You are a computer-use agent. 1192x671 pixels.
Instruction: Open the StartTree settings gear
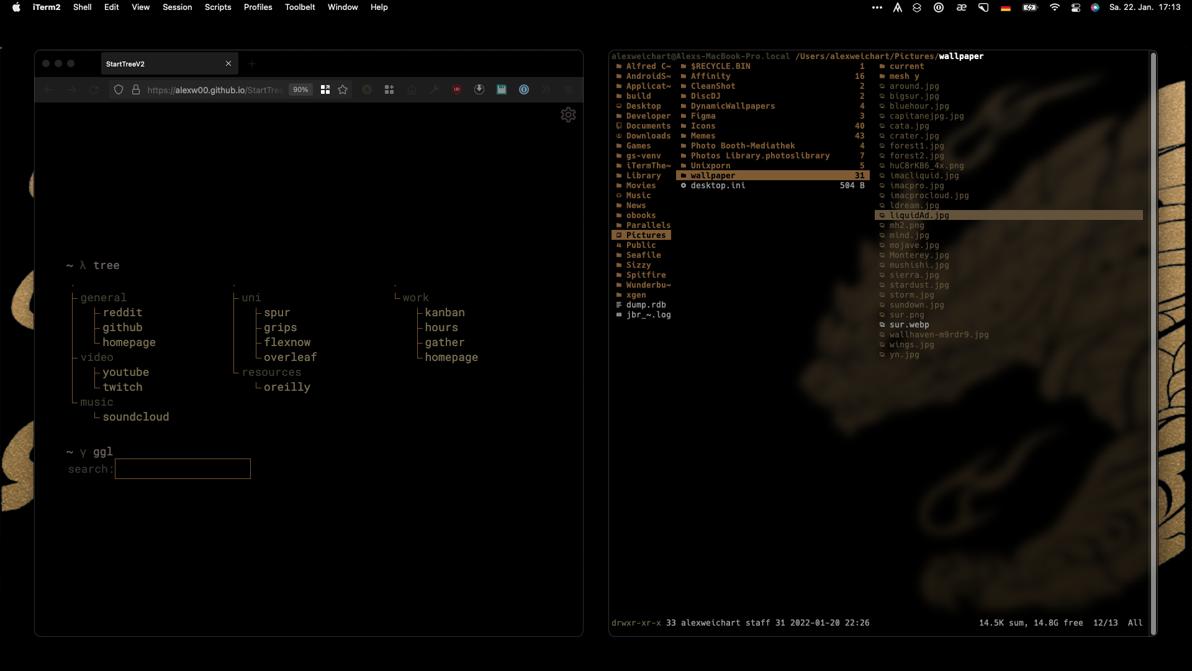point(568,115)
